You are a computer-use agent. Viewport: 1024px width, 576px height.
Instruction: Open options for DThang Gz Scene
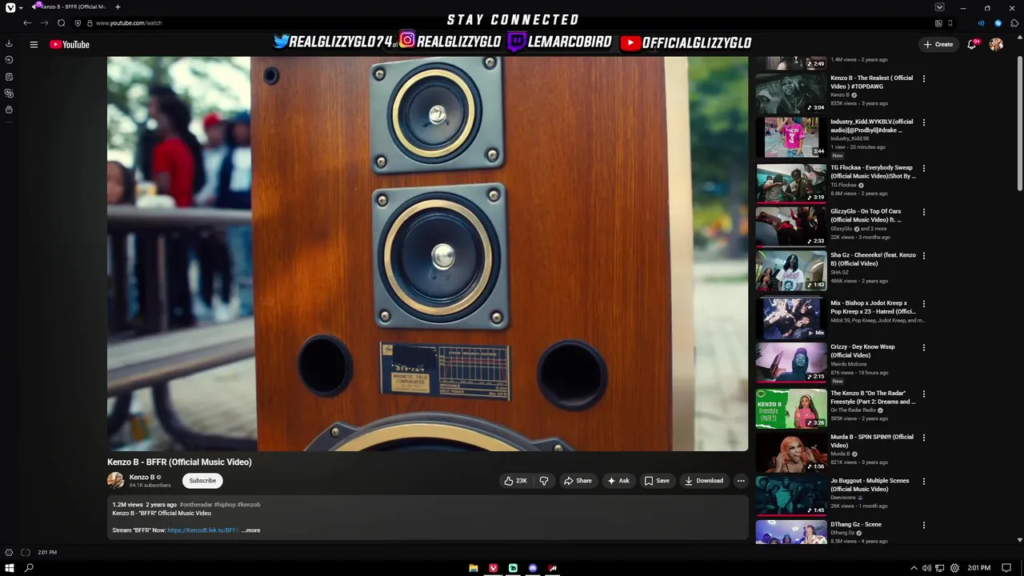click(924, 526)
